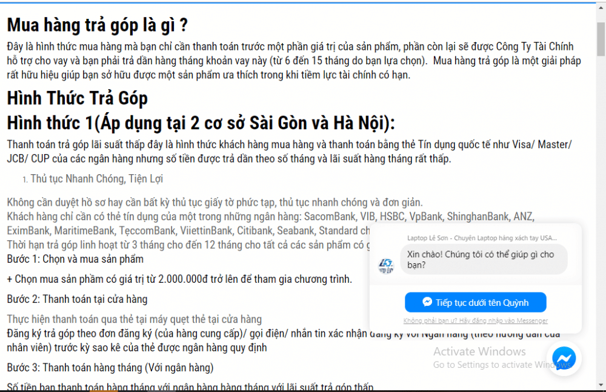Click the heading "Hình thức 1" about Sài Gòn

[x=201, y=123]
